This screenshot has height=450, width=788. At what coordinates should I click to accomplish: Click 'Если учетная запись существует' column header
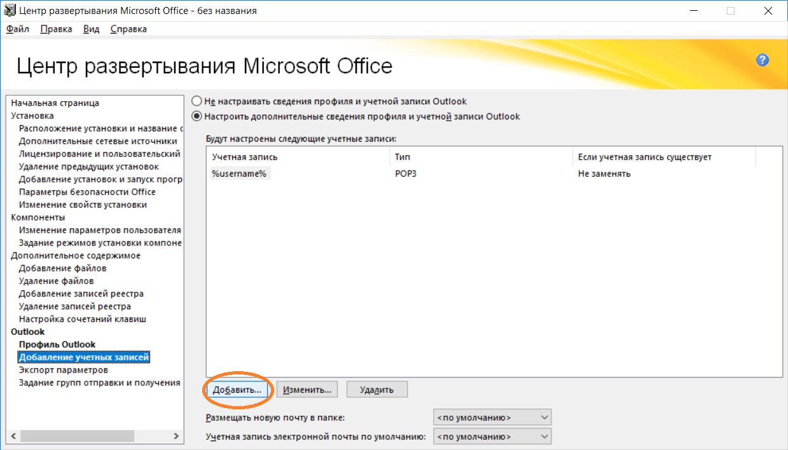tap(664, 157)
